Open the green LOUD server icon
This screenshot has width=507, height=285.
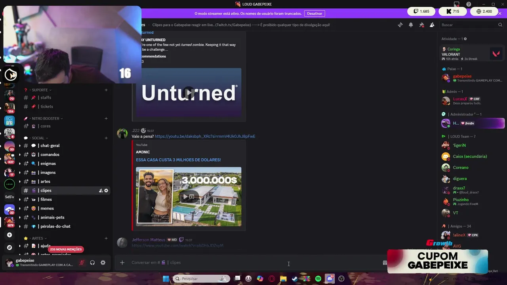click(x=10, y=184)
